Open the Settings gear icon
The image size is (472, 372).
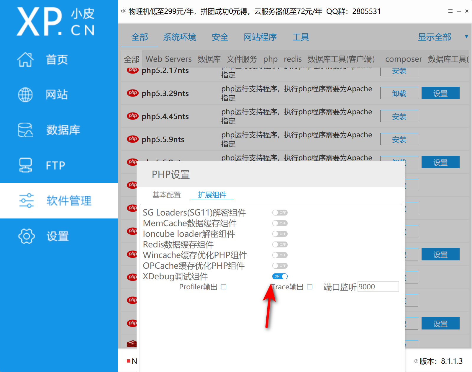point(26,236)
